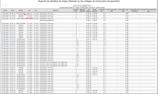Click the Combustible viaje Cost (pen) header
Viewport: 158px width, 94px height.
pos(135,10)
